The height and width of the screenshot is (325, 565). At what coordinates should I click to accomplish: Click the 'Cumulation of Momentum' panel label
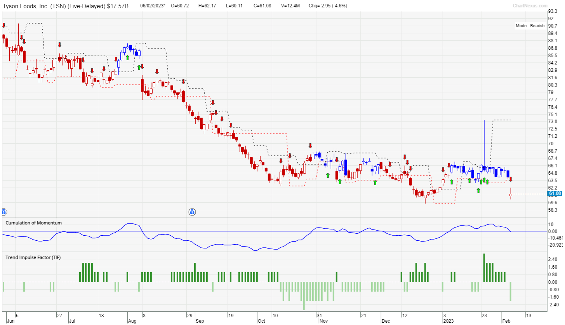click(33, 223)
